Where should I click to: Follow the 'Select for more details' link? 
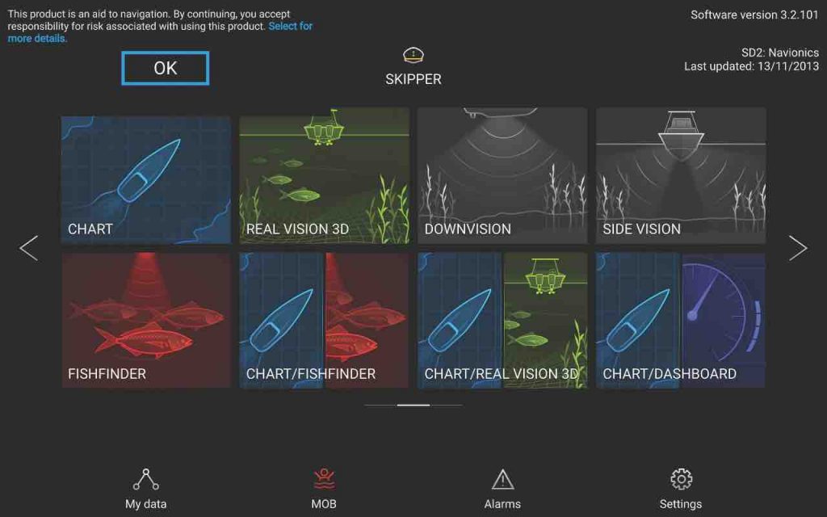(160, 32)
